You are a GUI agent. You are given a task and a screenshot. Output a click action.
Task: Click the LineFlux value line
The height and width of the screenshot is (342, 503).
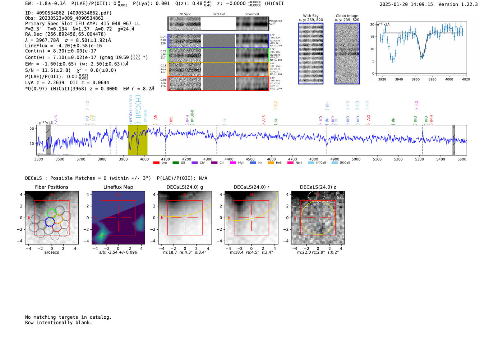64,46
